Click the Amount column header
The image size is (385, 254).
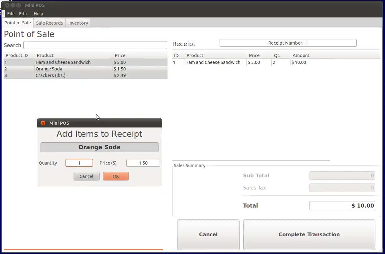pos(335,55)
